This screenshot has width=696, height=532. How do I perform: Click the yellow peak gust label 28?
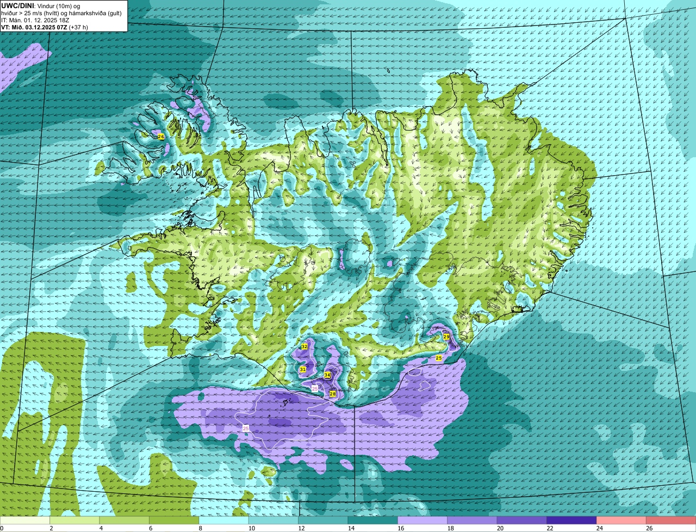tap(333, 393)
